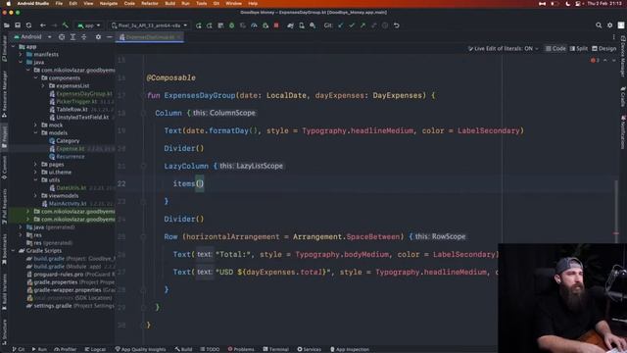The height and width of the screenshot is (353, 627).
Task: Open the Logcat tool window
Action: pyautogui.click(x=95, y=349)
